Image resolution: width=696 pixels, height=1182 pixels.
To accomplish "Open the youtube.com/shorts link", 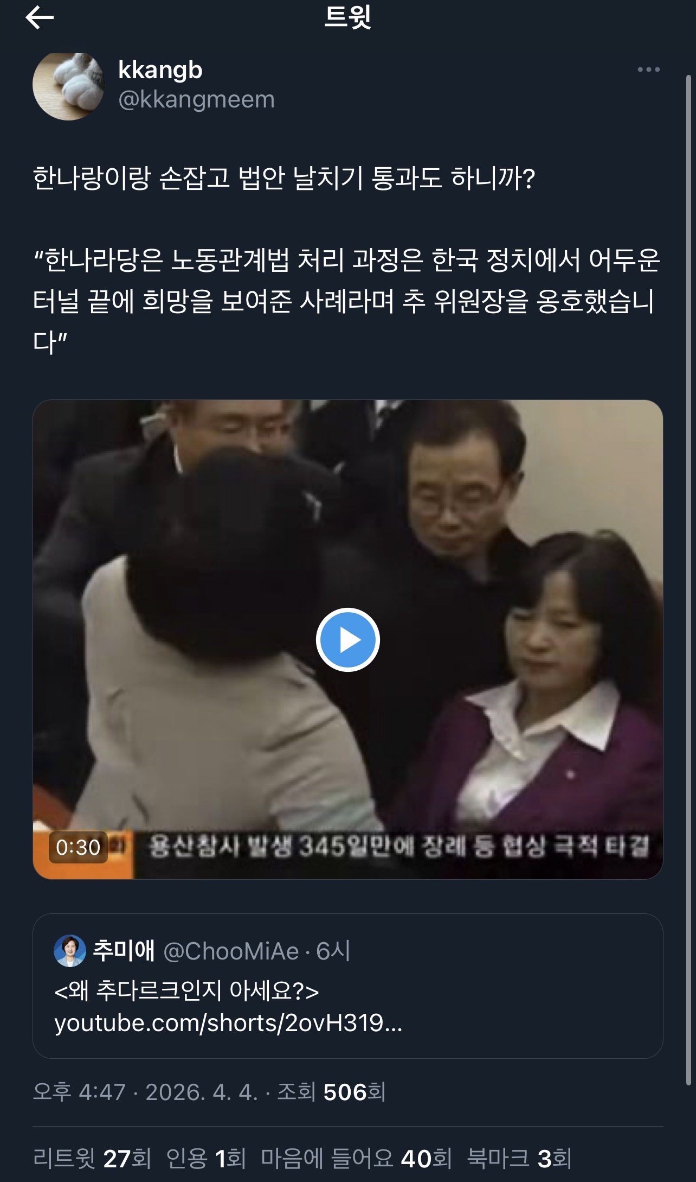I will pos(228,1023).
